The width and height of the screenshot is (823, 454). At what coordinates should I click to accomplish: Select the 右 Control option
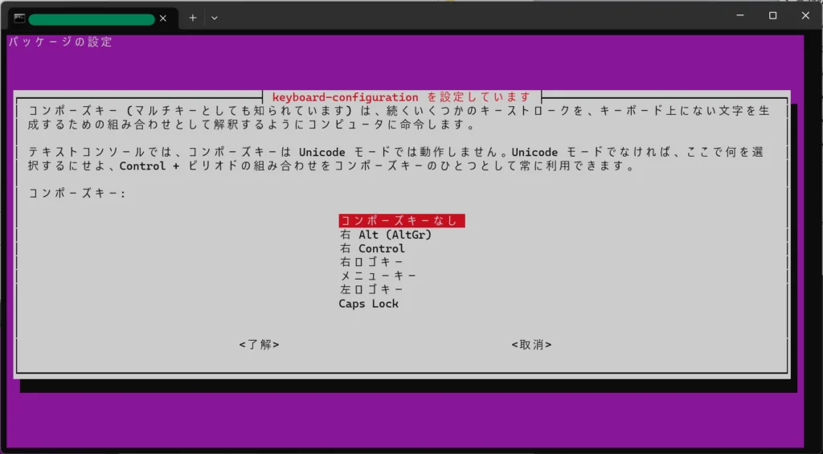coord(372,249)
